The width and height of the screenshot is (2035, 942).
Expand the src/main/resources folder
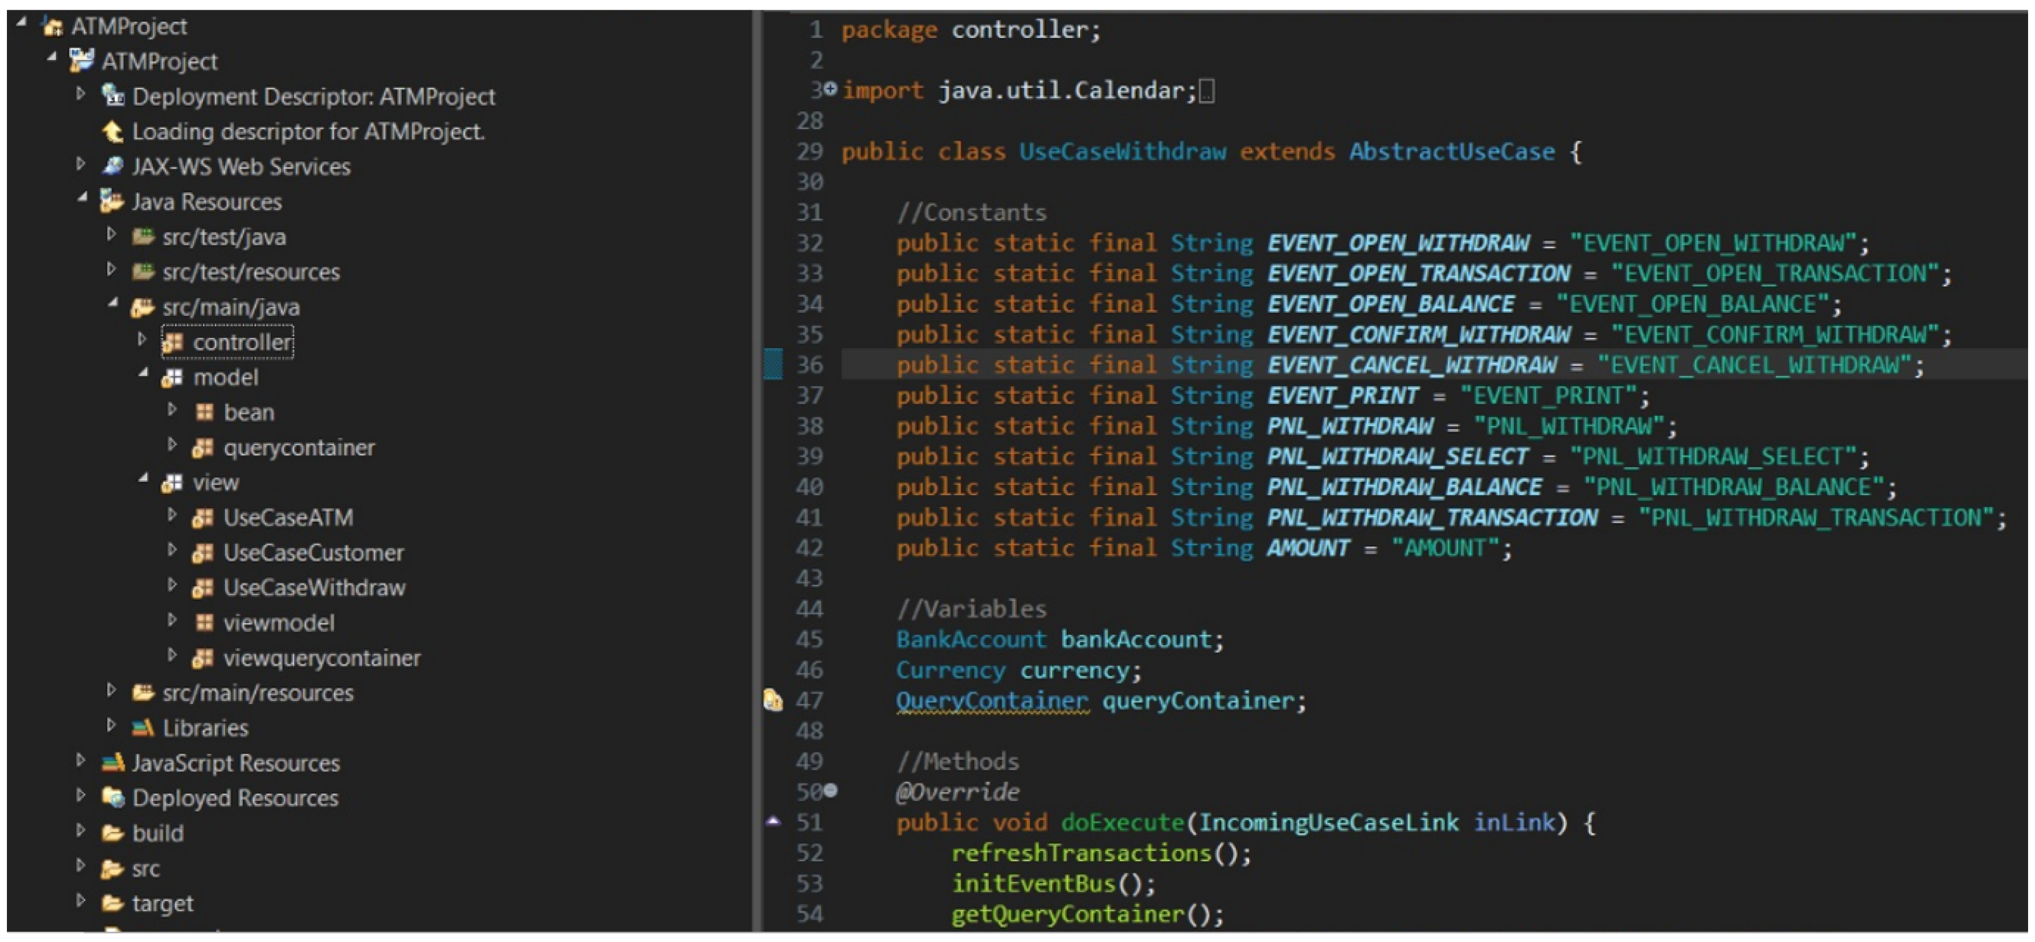[x=111, y=690]
